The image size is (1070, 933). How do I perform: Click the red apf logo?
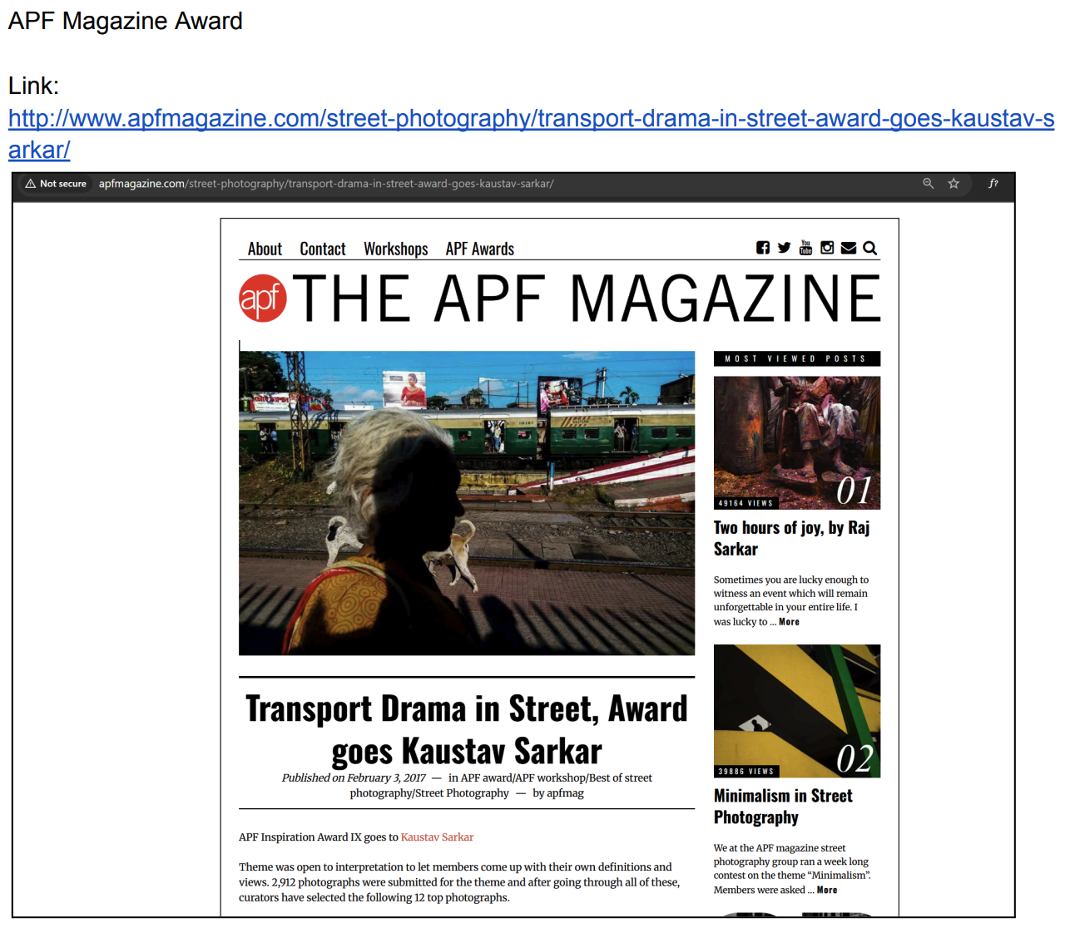point(263,298)
